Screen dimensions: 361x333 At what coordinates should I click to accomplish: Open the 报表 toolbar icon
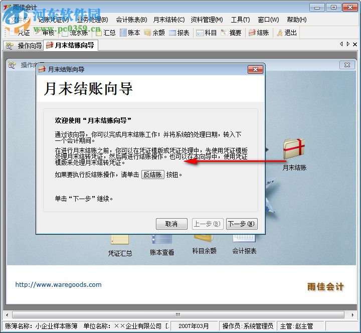(x=179, y=33)
